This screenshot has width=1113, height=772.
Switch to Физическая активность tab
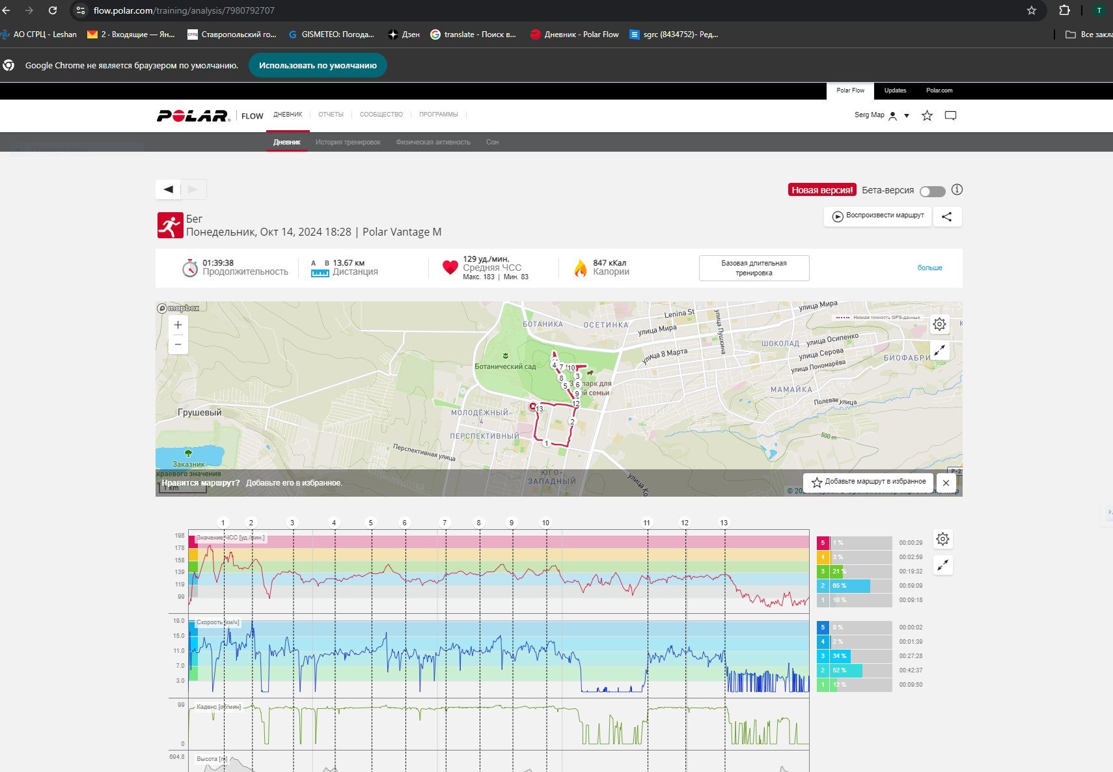coord(433,142)
